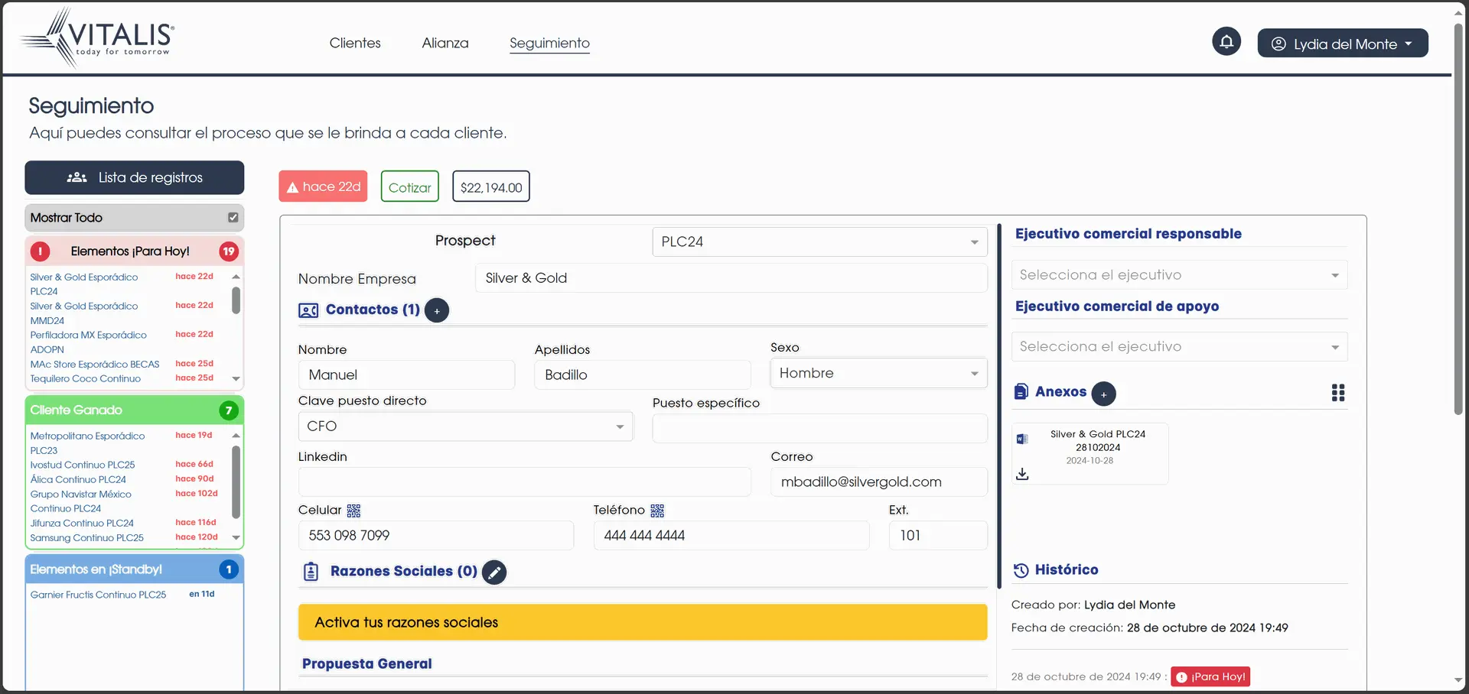The height and width of the screenshot is (694, 1469).
Task: Open the notifications bell
Action: 1226,41
